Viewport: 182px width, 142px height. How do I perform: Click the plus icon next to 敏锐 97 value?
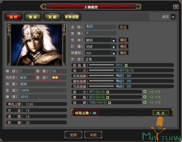point(108,97)
